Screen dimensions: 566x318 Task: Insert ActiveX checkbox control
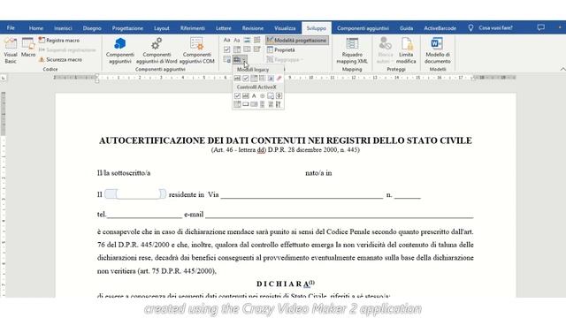point(237,96)
